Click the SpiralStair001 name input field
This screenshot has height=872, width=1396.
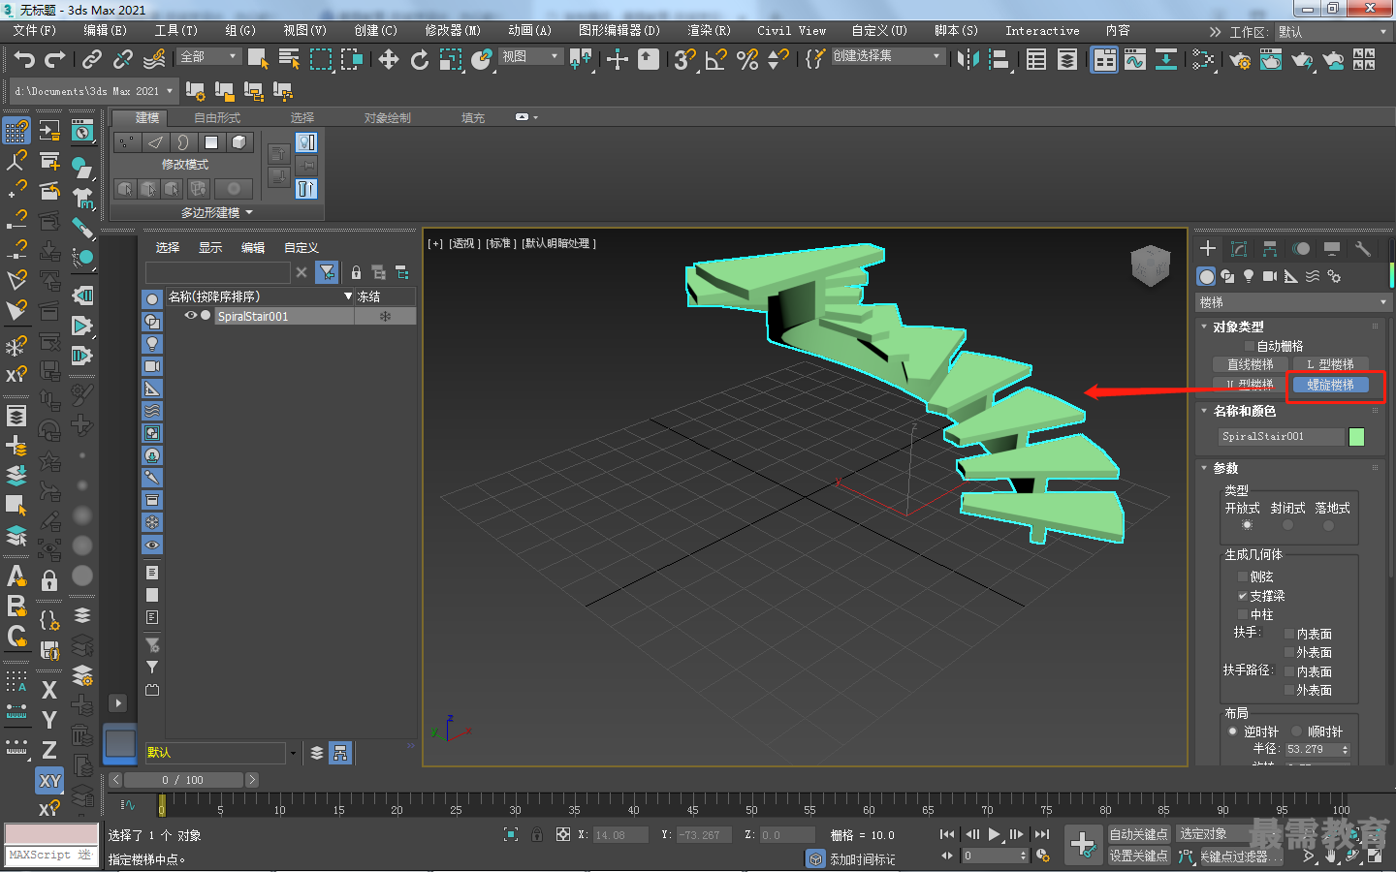pos(1282,437)
